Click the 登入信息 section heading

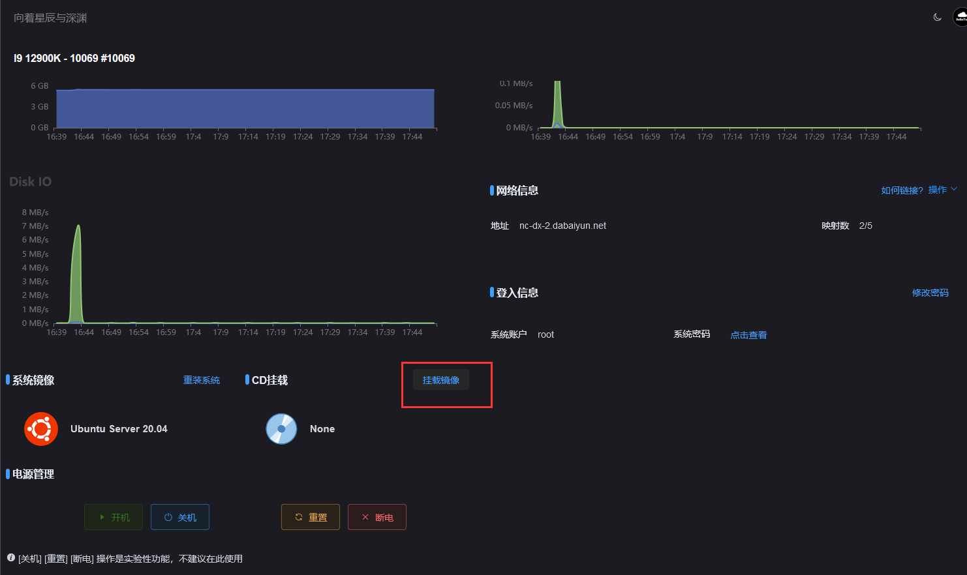pos(517,293)
